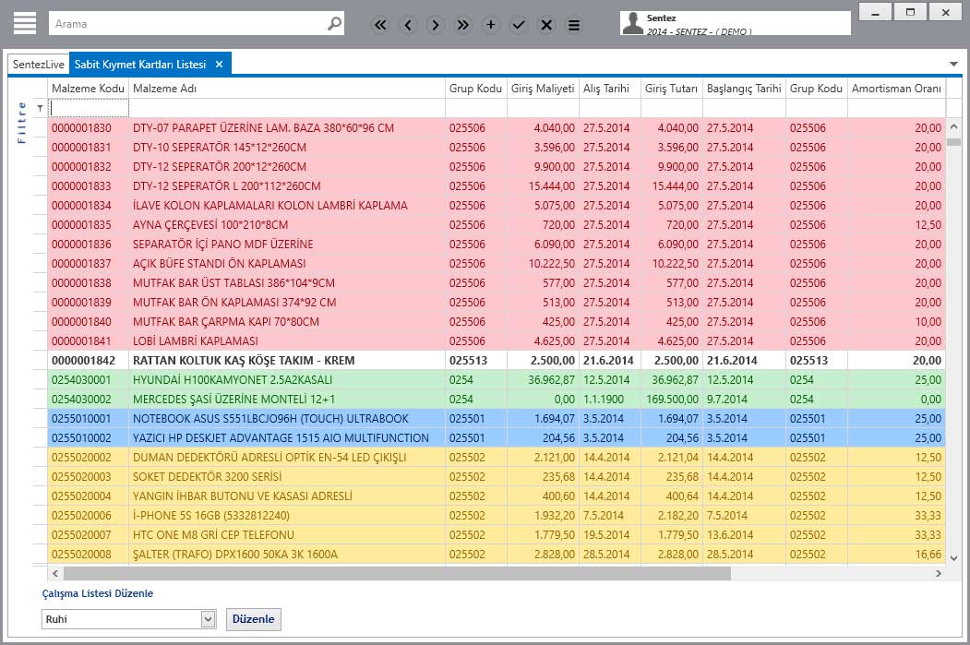This screenshot has height=645, width=970.
Task: Select MUTFAK BAR ÇARPMA KAPI 70*80CM row
Action: (x=497, y=321)
